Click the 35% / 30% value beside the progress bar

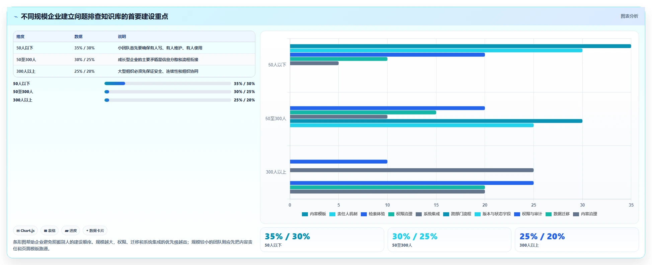click(x=244, y=84)
